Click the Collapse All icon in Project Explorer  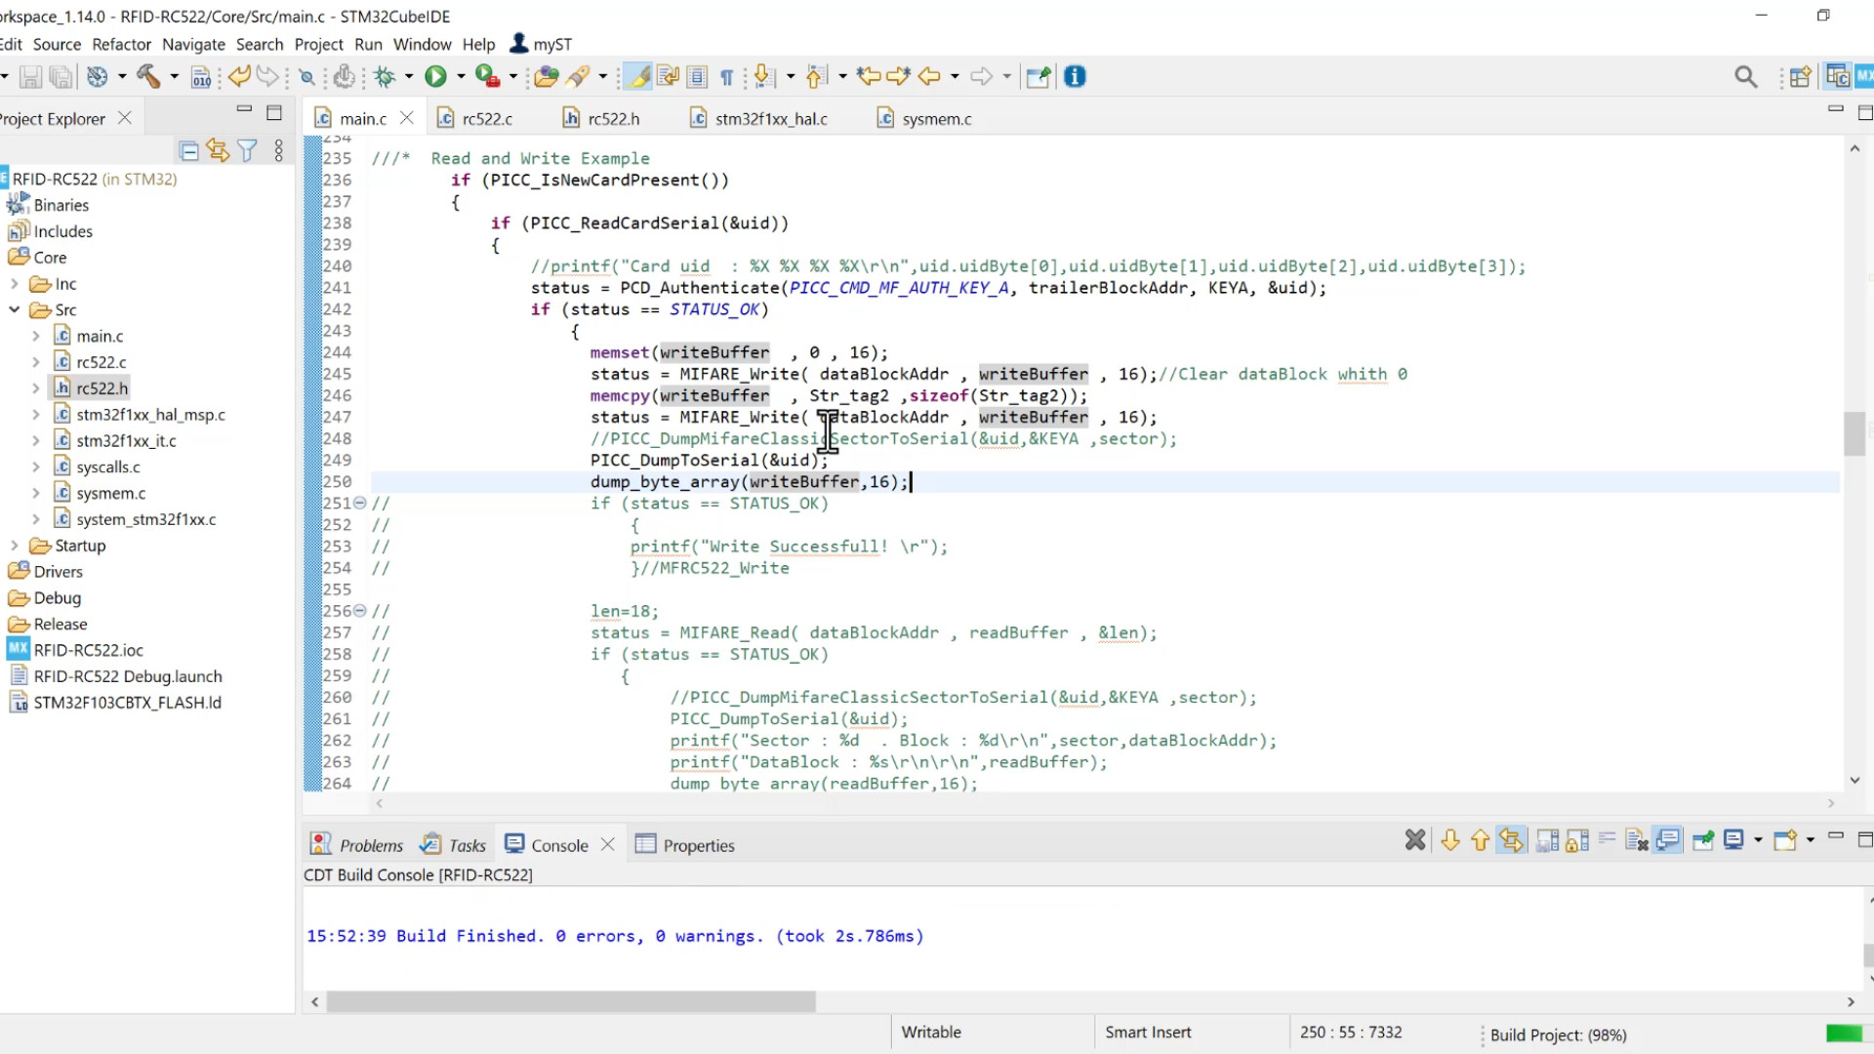tap(189, 150)
